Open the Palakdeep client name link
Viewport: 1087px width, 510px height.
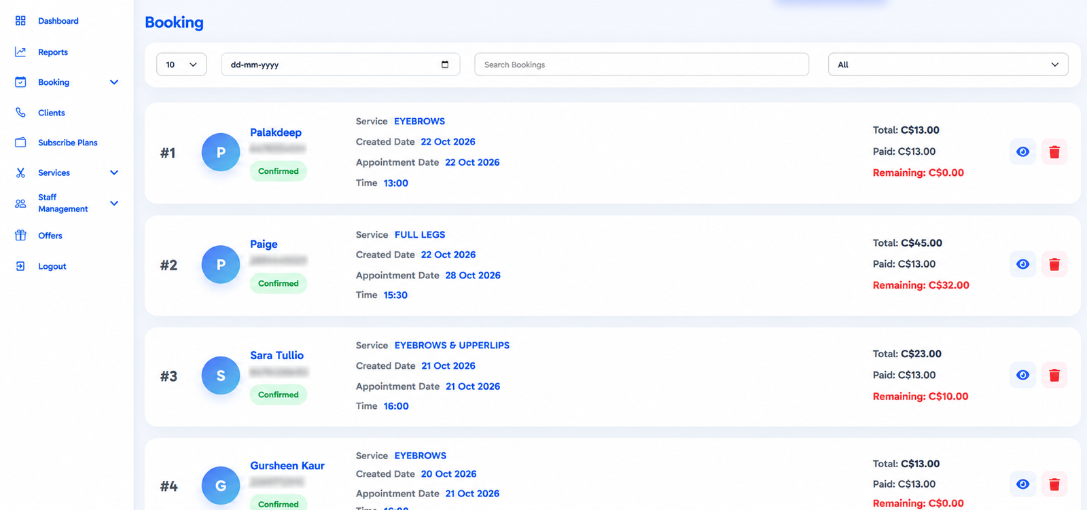pos(276,132)
